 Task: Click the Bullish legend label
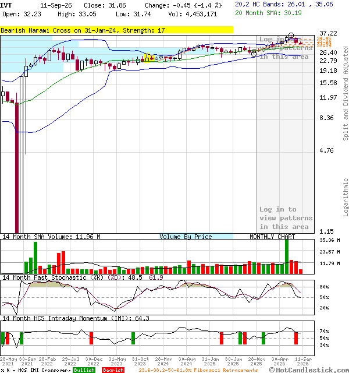(x=84, y=370)
